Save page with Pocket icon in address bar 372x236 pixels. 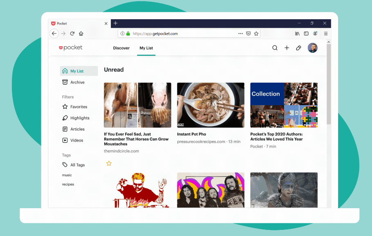[249, 34]
